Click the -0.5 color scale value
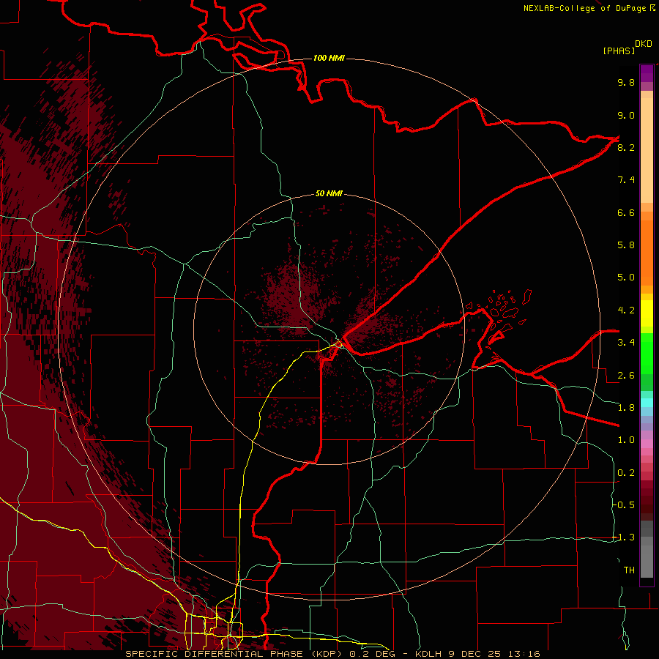Image resolution: width=659 pixels, height=659 pixels. (x=624, y=505)
